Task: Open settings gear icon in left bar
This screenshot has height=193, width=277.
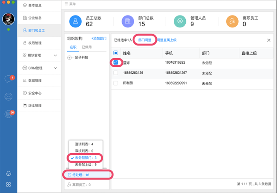Action: [x=8, y=174]
